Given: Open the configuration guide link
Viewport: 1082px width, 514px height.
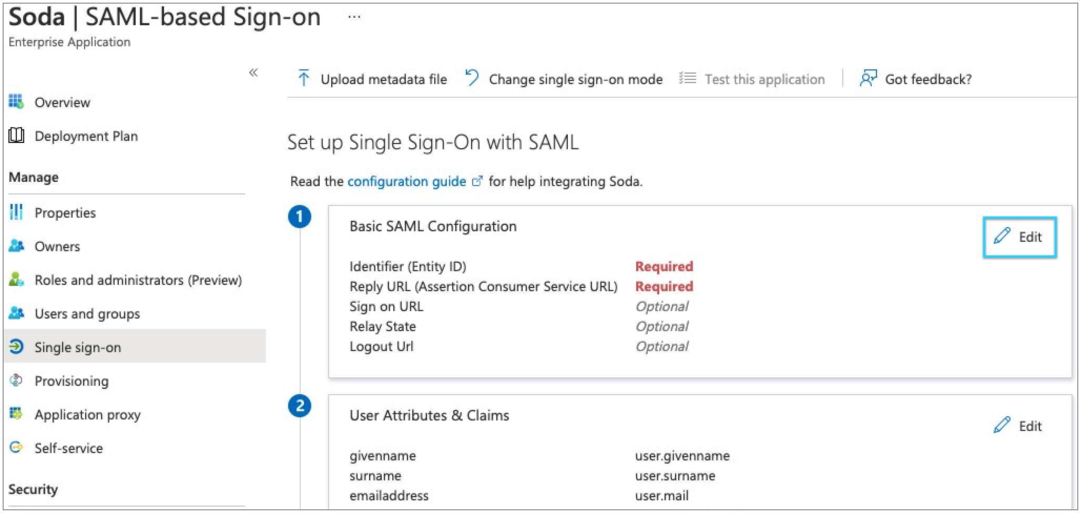Looking at the screenshot, I should coord(406,182).
